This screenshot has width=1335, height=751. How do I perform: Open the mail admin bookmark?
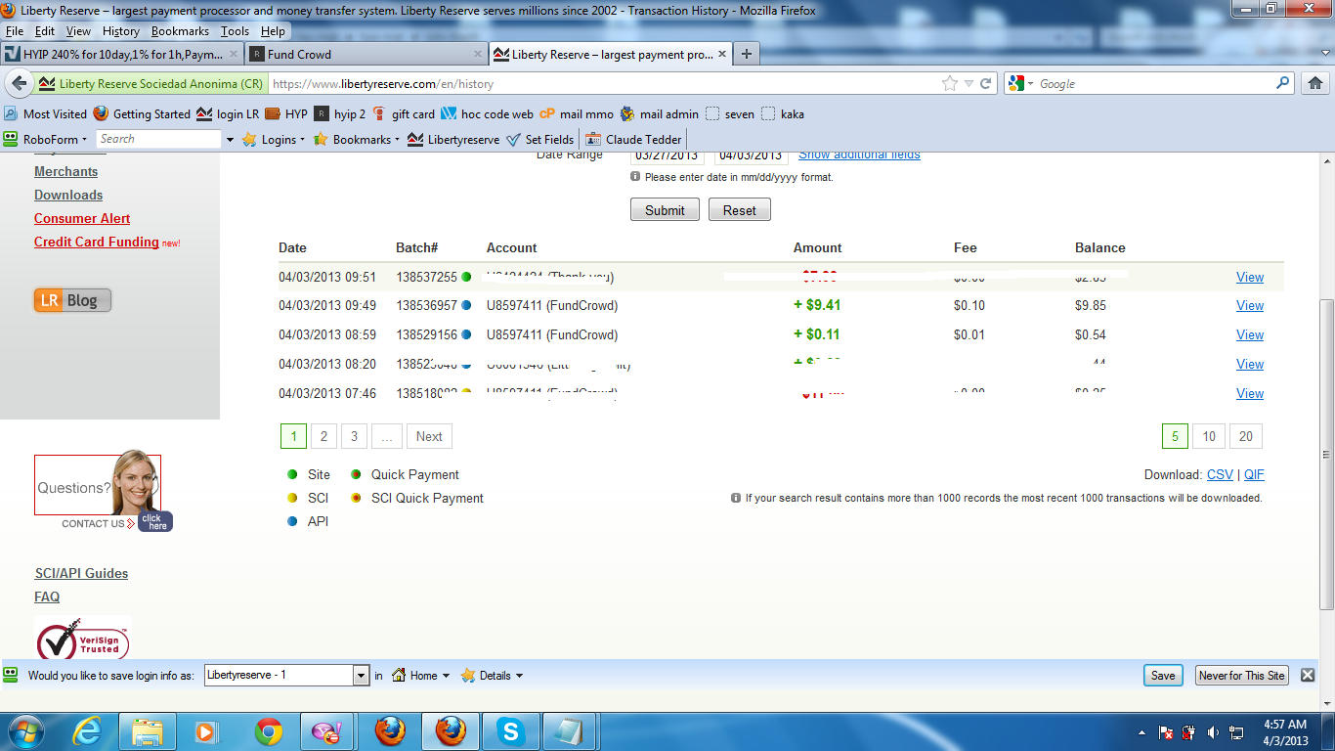point(659,114)
